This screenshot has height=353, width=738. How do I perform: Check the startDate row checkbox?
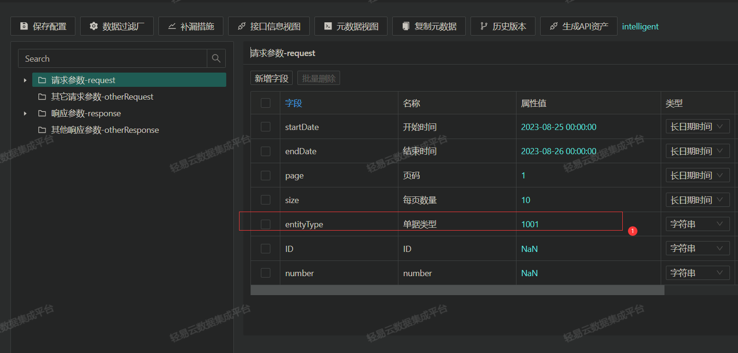click(x=266, y=127)
